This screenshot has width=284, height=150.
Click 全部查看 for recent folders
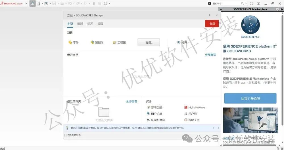click(x=131, y=101)
